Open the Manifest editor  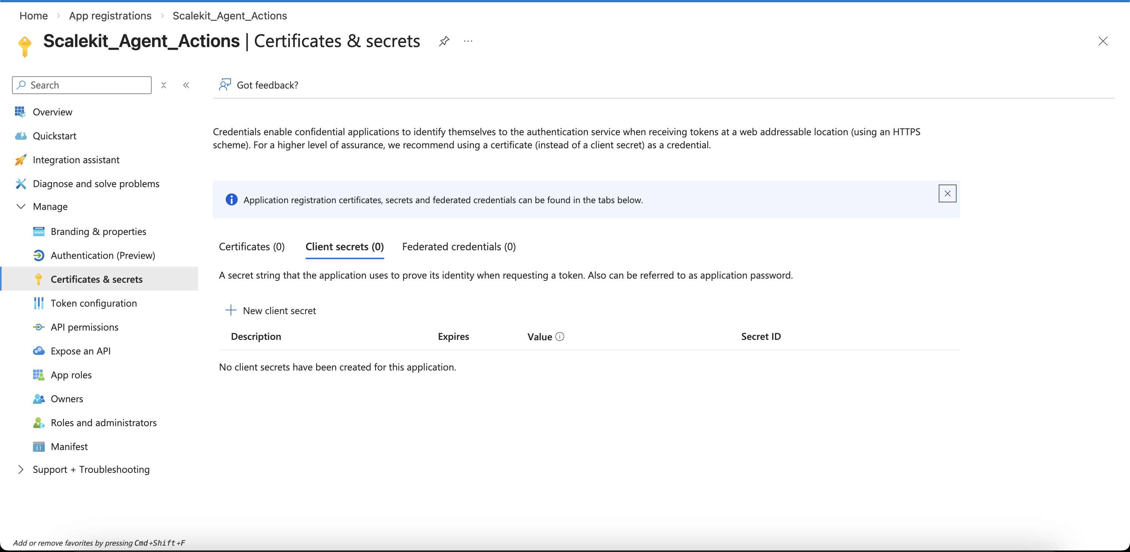[69, 446]
